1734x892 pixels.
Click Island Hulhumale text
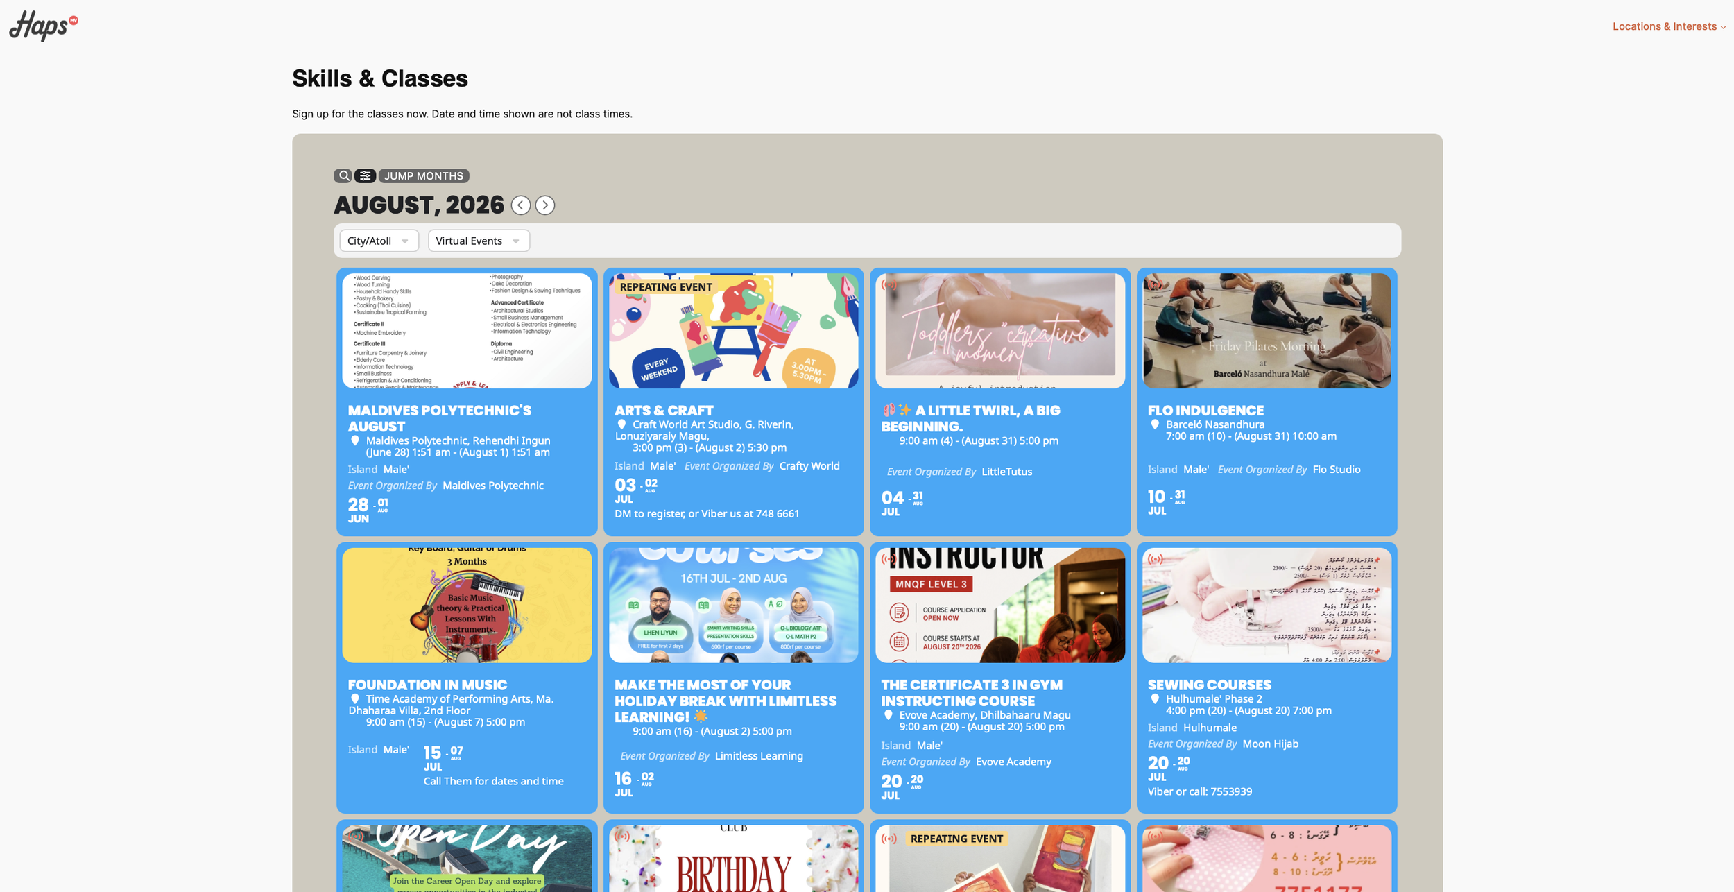1210,728
